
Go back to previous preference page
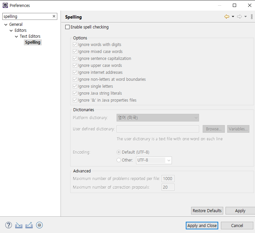[x=227, y=17]
